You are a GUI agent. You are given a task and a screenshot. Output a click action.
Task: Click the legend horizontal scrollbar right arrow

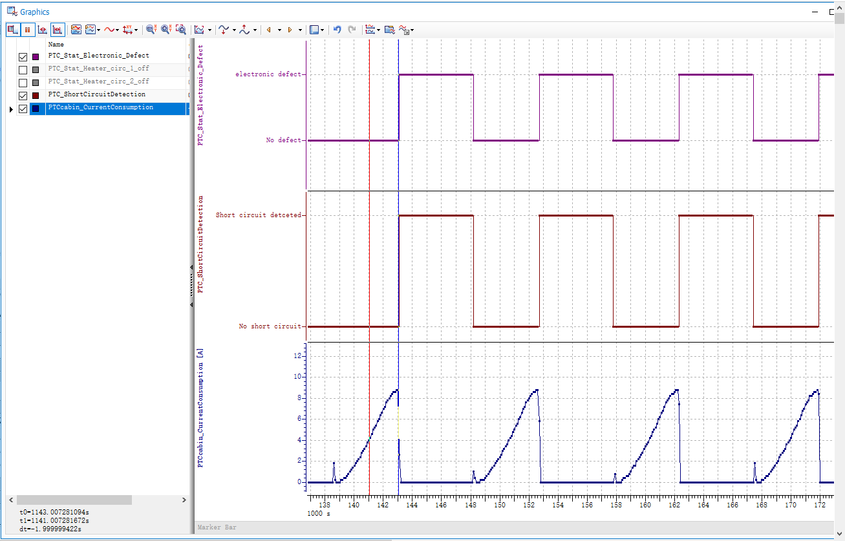184,500
